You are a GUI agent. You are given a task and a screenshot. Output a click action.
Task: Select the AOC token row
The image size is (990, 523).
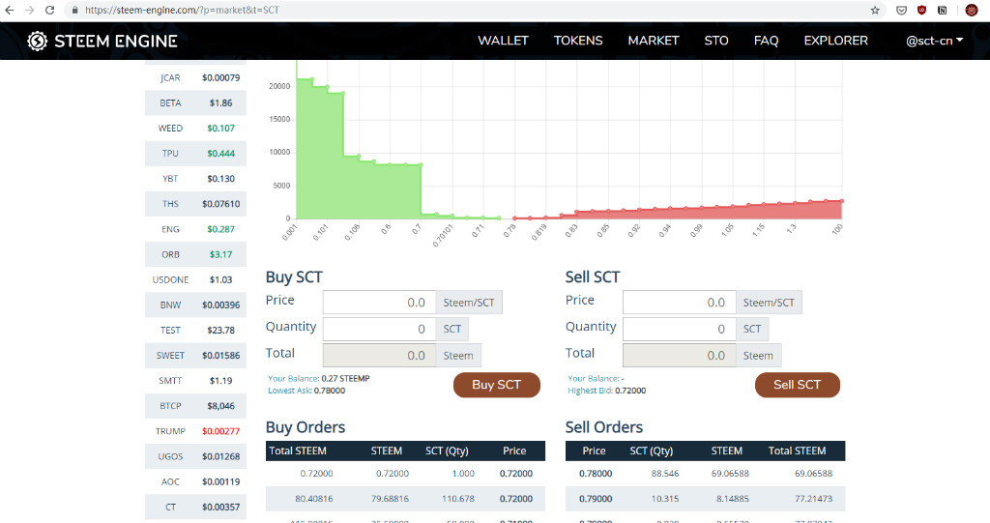pos(195,482)
